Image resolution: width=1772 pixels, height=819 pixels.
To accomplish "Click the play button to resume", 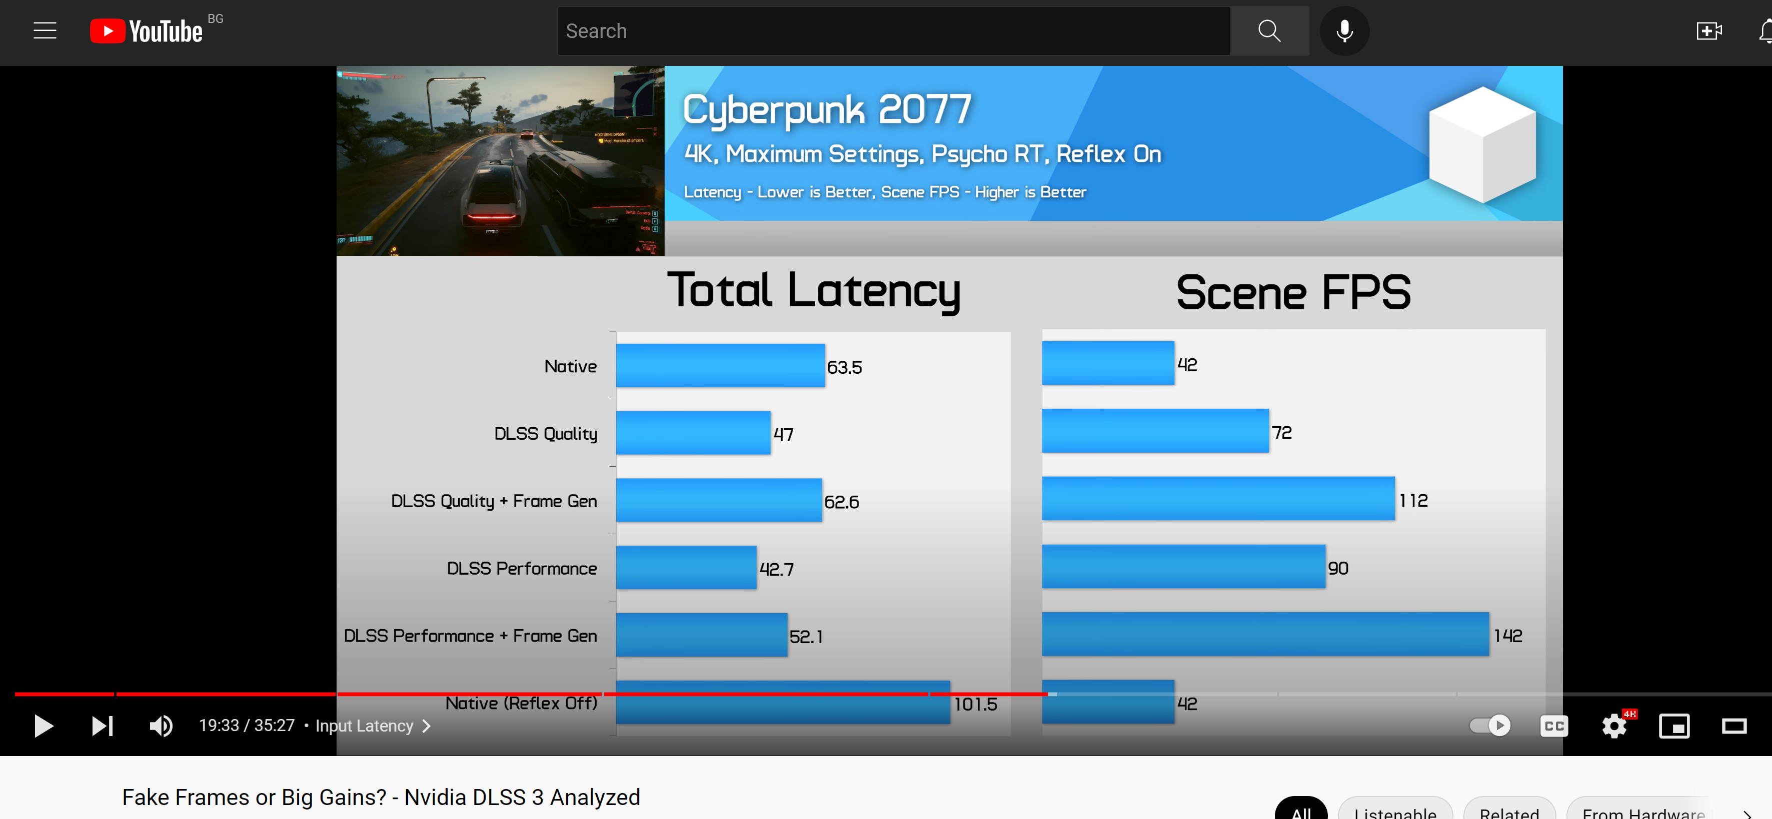I will (x=42, y=725).
